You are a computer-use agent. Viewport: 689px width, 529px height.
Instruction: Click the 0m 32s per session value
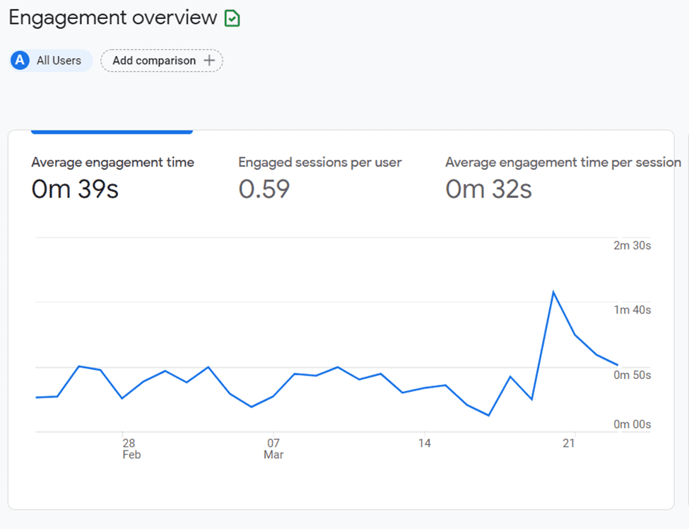[488, 190]
